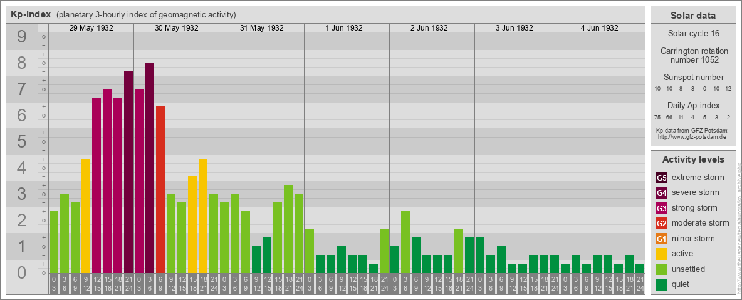Viewport: 742px width, 300px height.
Task: Click the Kp-index chart title
Action: coord(31,14)
